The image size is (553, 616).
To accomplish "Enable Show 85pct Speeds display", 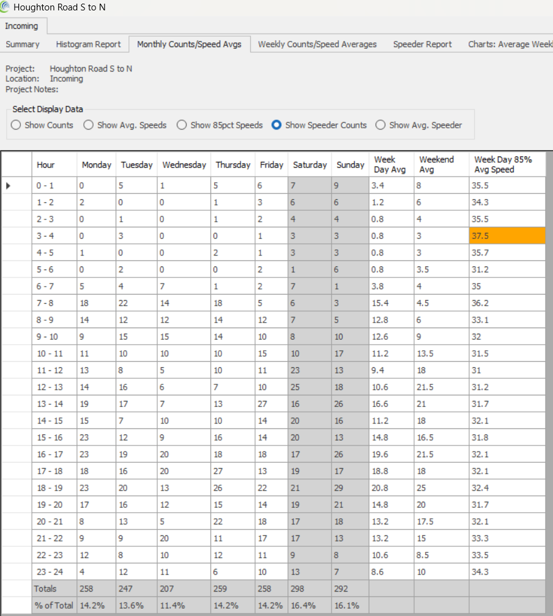I will click(x=182, y=125).
